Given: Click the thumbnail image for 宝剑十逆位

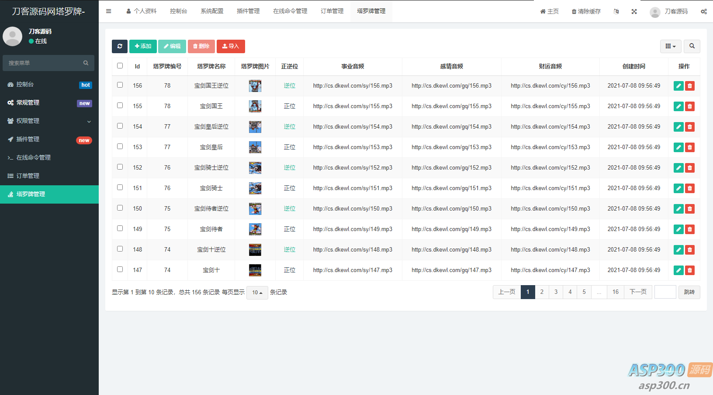Looking at the screenshot, I should (x=255, y=250).
